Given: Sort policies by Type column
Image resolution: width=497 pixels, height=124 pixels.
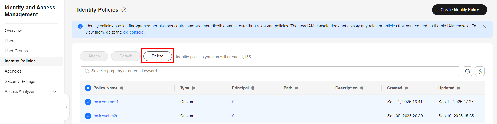Looking at the screenshot, I should point(193,88).
